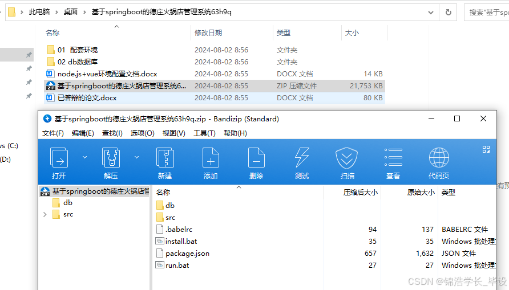The height and width of the screenshot is (290, 509).
Task: Sort Bandizip list by 类型 column
Action: (449, 193)
